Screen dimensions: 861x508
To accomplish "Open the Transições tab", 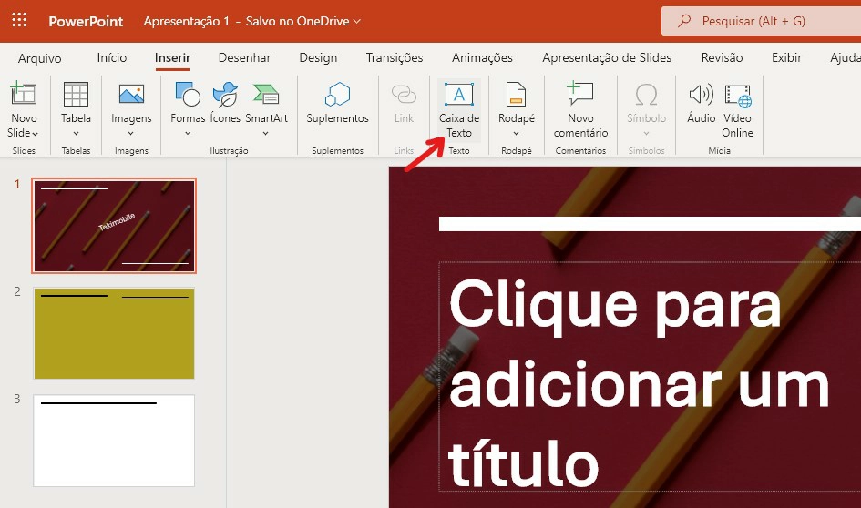I will pyautogui.click(x=395, y=57).
